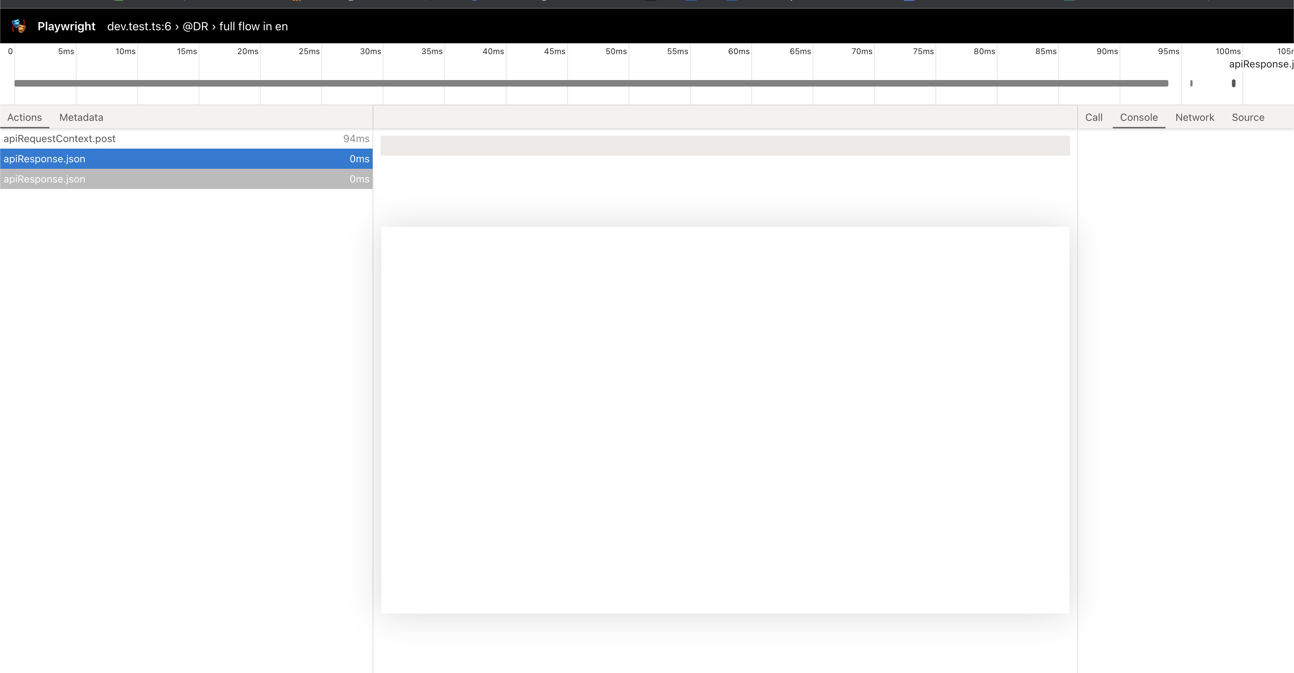Click the thick timeline marker near 100ms
The height and width of the screenshot is (673, 1294).
[x=1233, y=83]
